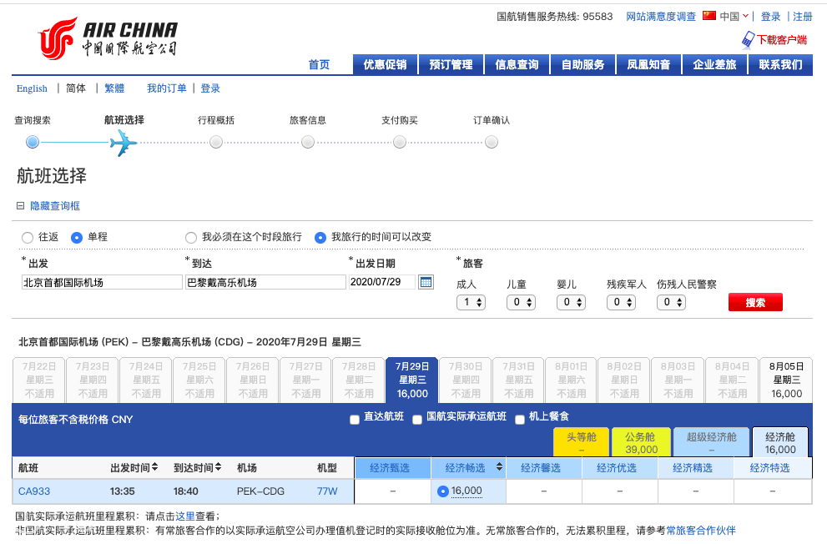
Task: Select the 公务舱 39,000 cabin tab
Action: pyautogui.click(x=642, y=441)
